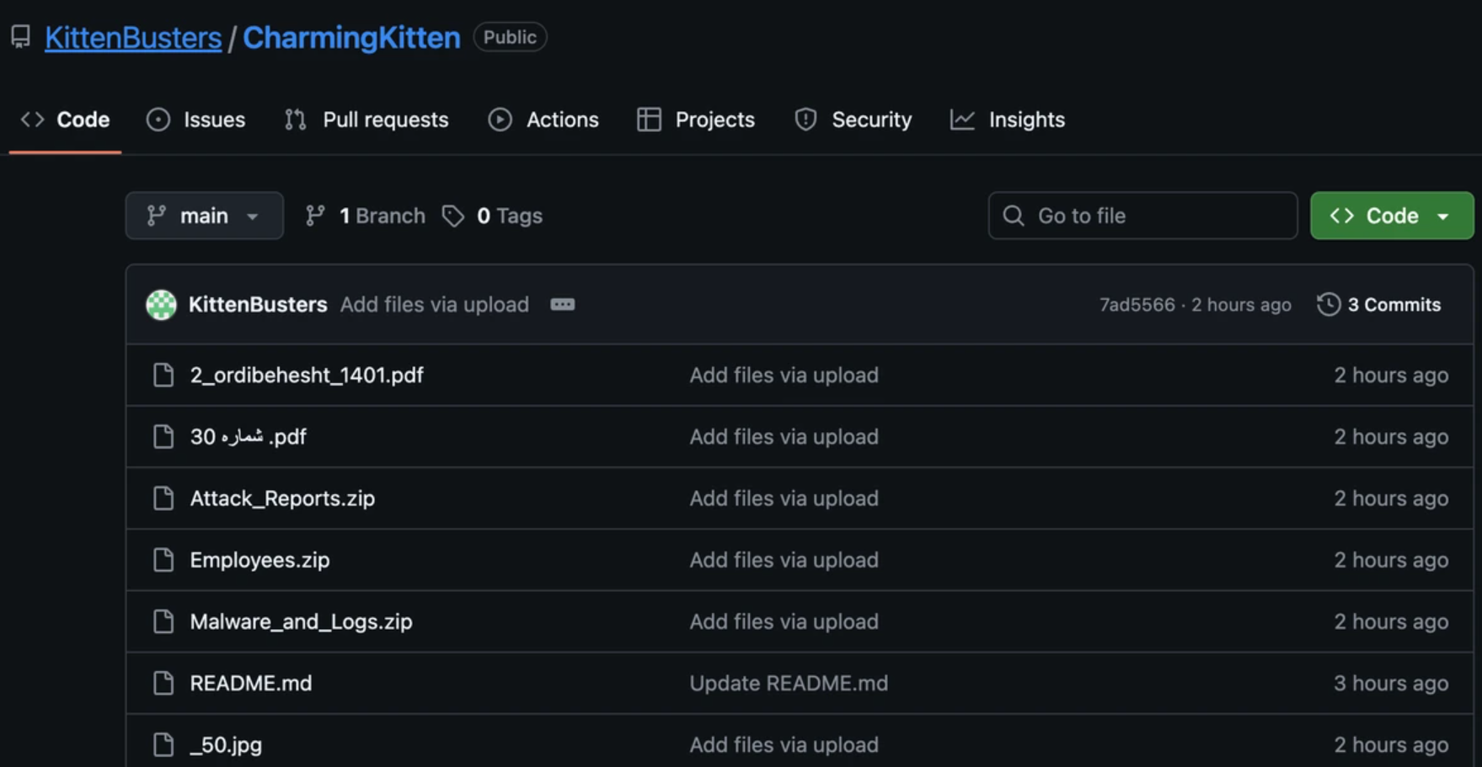Expand the commit message ellipsis button

coord(562,305)
